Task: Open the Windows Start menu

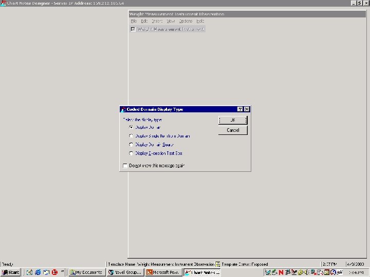Action: coord(11,272)
